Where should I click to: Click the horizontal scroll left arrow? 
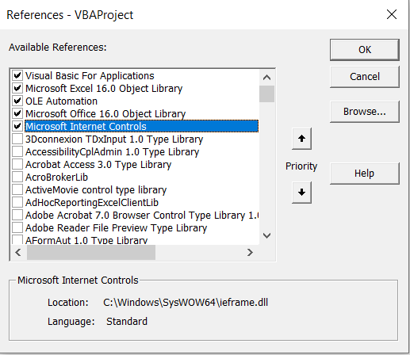[18, 253]
